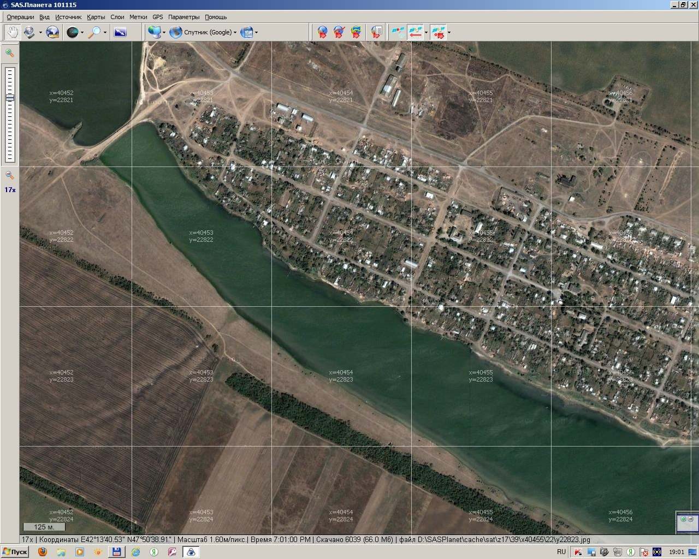Image resolution: width=699 pixels, height=559 pixels.
Task: Click the zoom in magnifier above slider
Action: pyautogui.click(x=9, y=53)
